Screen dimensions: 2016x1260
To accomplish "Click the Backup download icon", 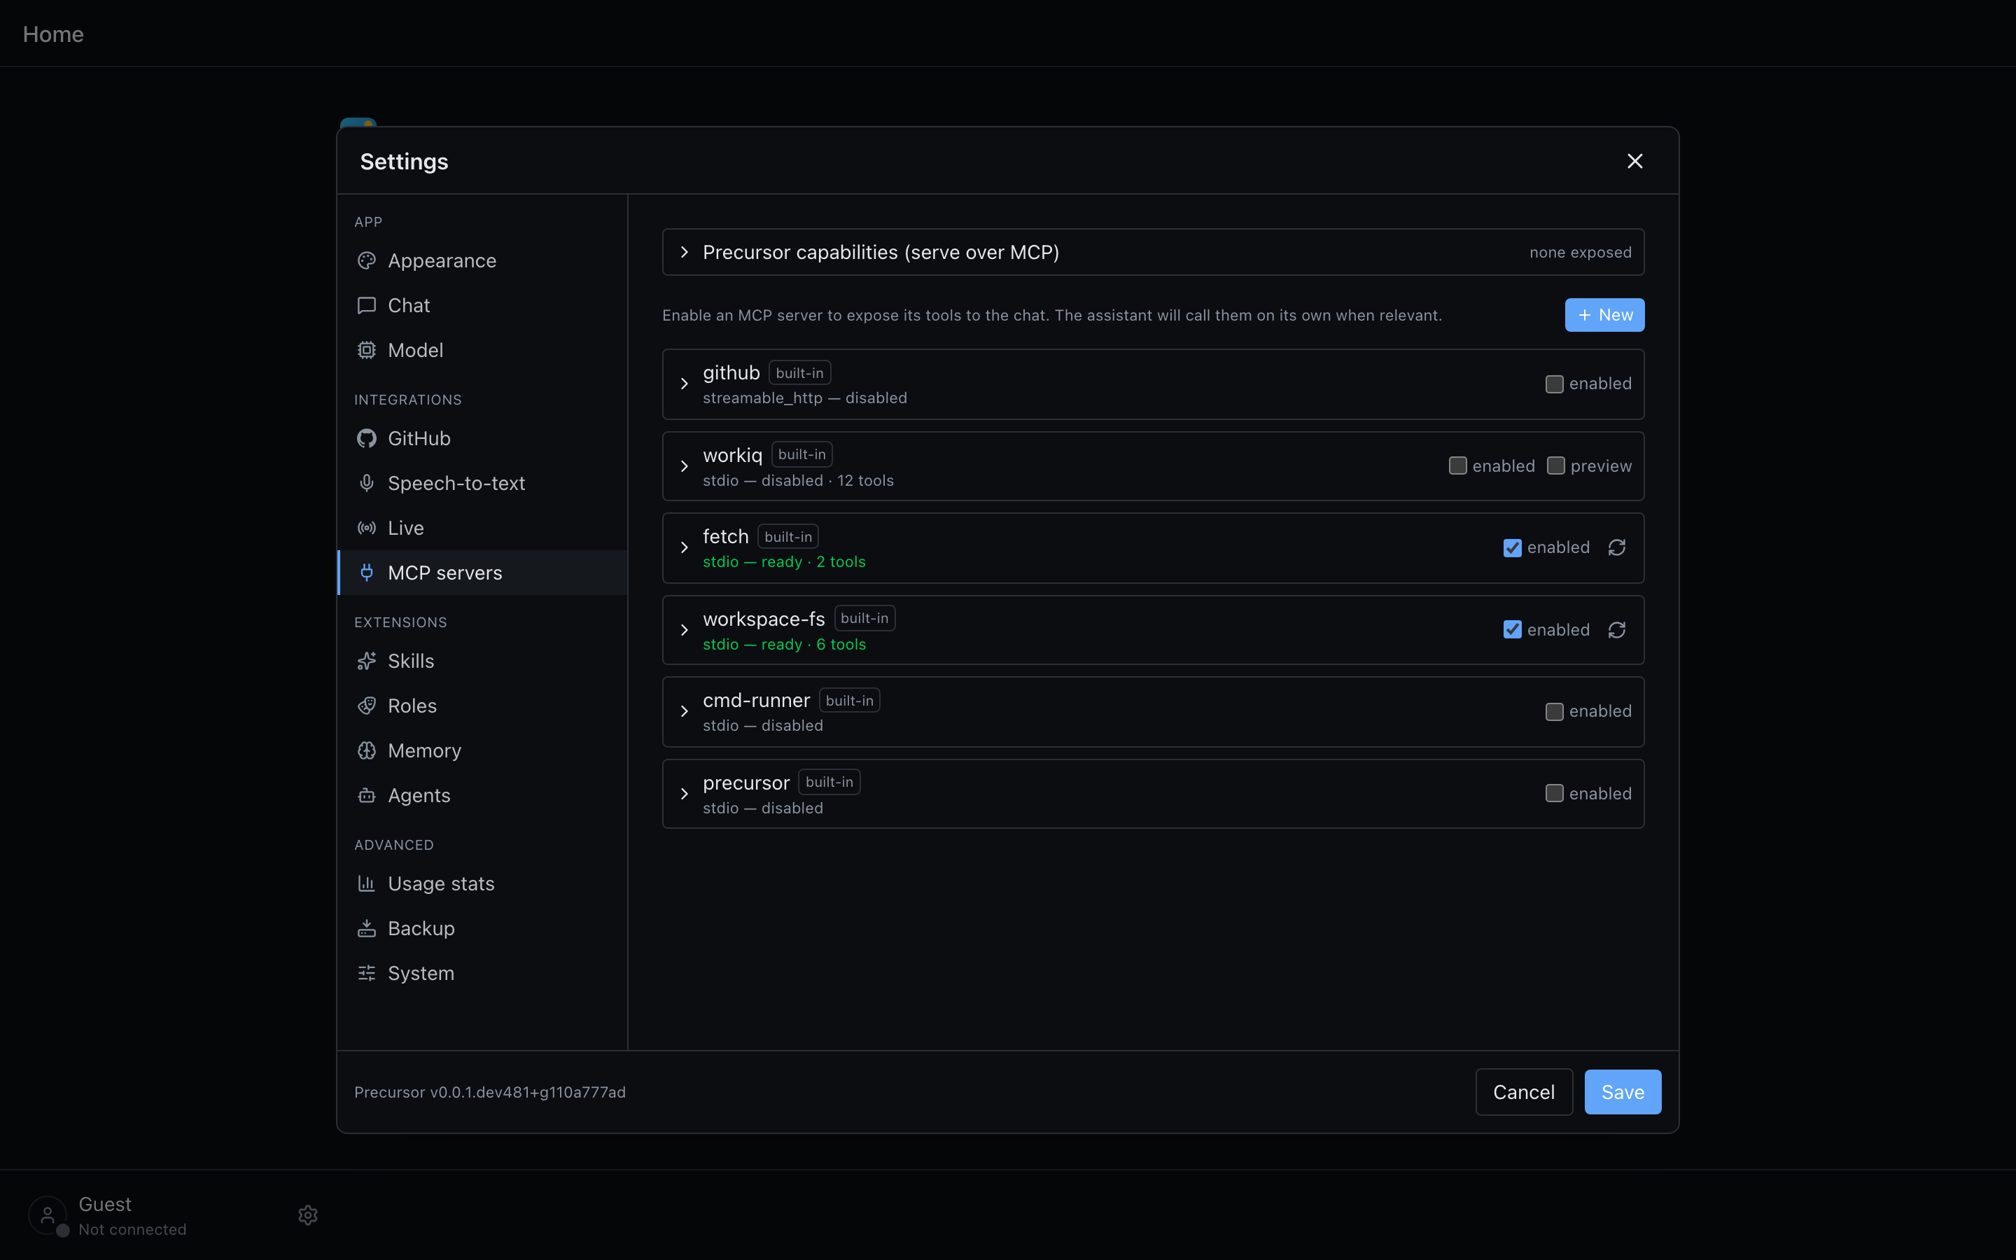I will (367, 928).
